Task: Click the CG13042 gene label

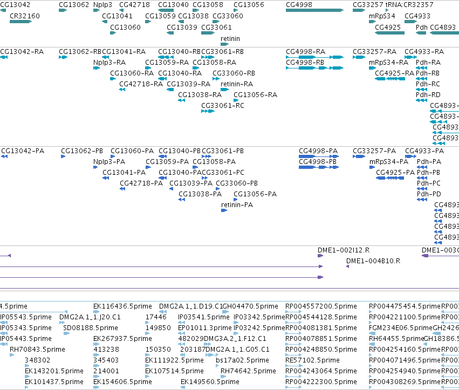Action: point(15,5)
